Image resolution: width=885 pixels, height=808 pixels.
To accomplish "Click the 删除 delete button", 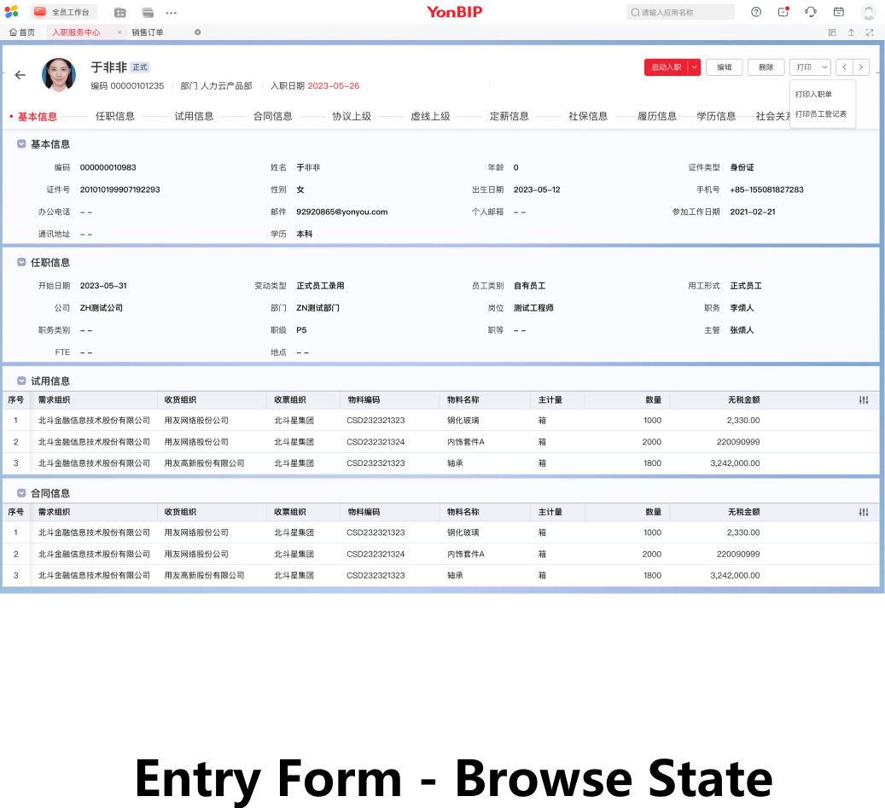I will [766, 67].
